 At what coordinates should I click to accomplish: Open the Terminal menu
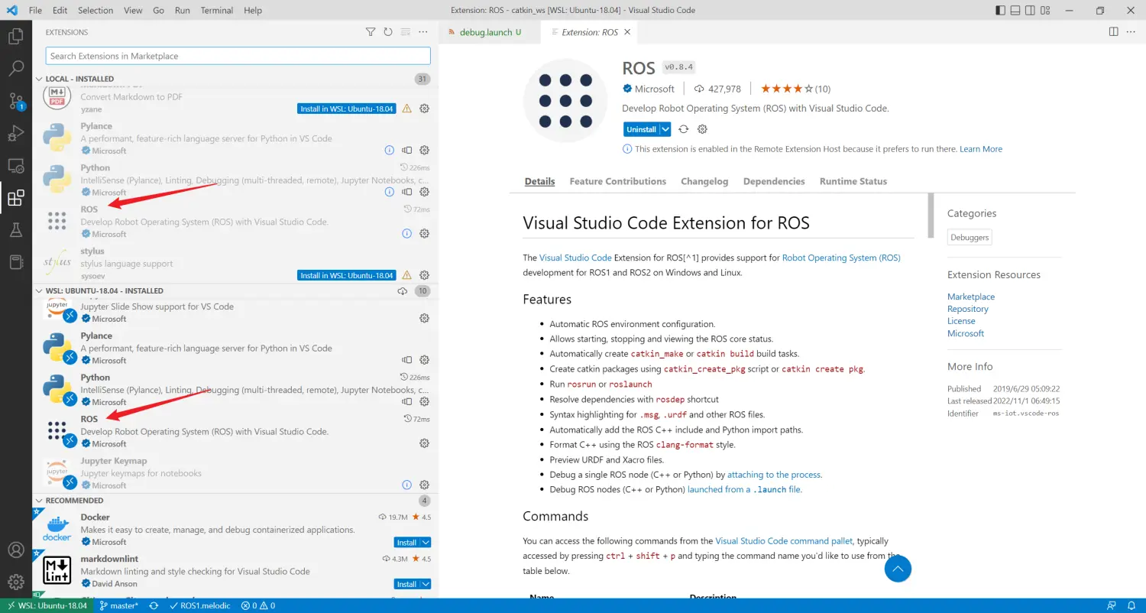pyautogui.click(x=217, y=11)
